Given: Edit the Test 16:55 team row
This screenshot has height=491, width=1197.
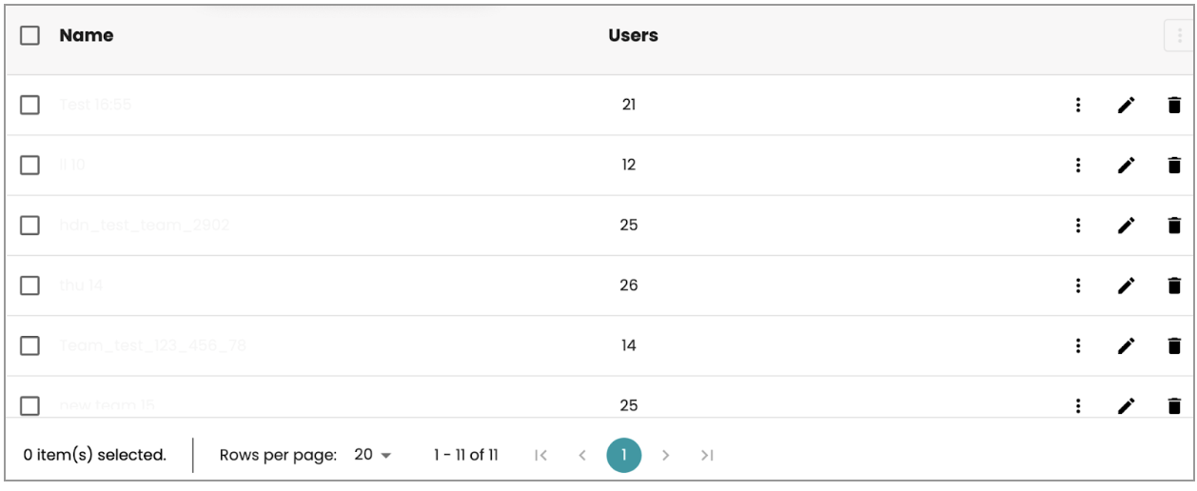Looking at the screenshot, I should (x=1126, y=105).
